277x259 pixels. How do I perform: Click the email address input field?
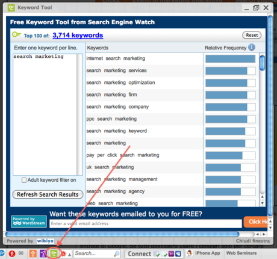146,223
